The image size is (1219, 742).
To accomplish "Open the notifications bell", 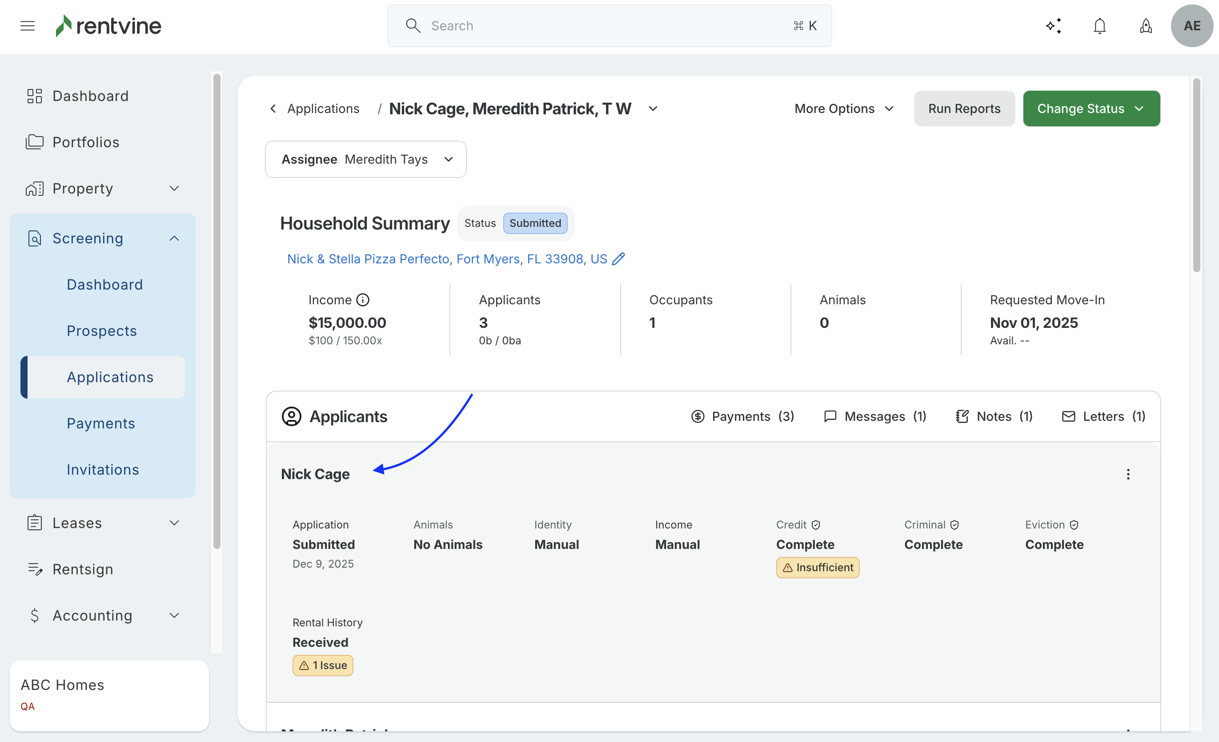I will point(1099,26).
